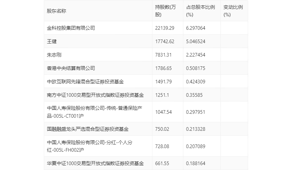Viewport: 292px width, 170px height.
Task: Select shareholding value 750.02
Action: point(162,129)
